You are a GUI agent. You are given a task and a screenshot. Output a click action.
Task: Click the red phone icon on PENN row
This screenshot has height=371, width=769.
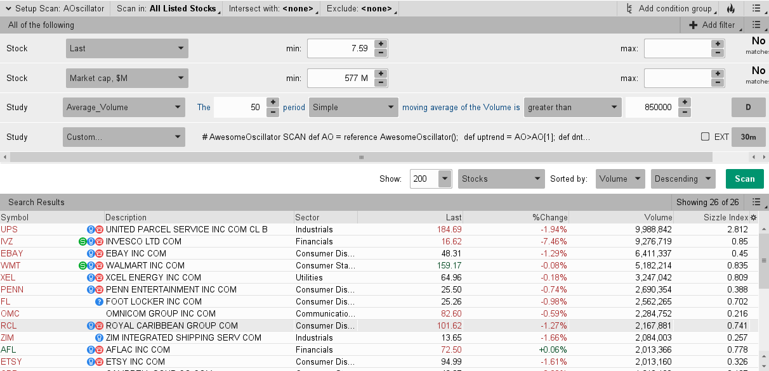click(x=100, y=289)
